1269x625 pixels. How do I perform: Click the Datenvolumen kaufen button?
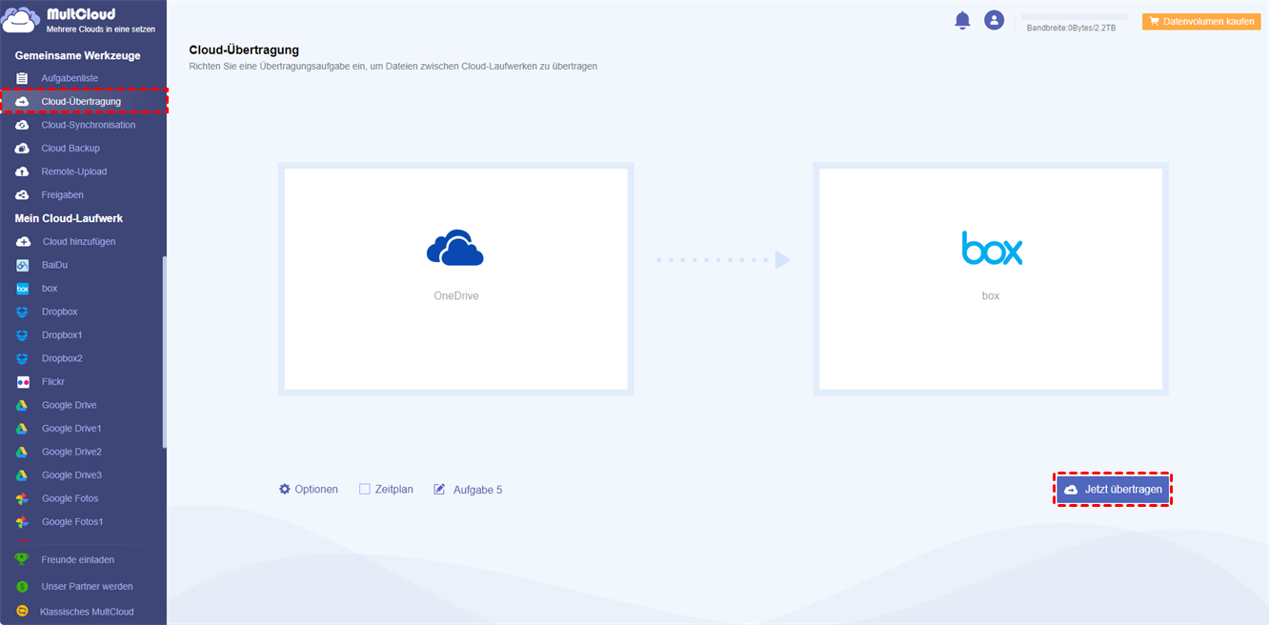(x=1201, y=21)
